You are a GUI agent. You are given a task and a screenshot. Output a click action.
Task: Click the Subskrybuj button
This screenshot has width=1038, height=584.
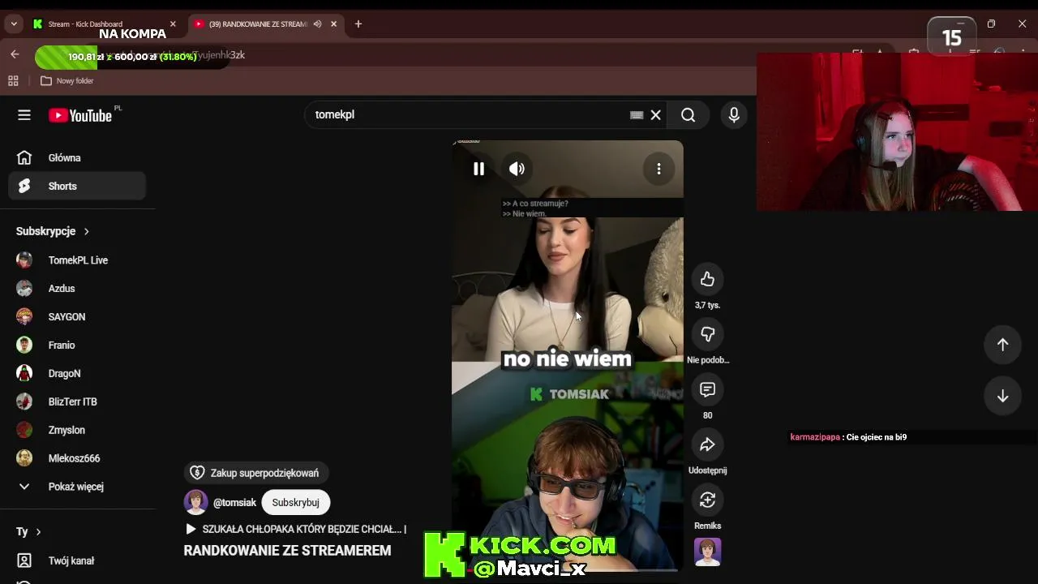pos(295,502)
